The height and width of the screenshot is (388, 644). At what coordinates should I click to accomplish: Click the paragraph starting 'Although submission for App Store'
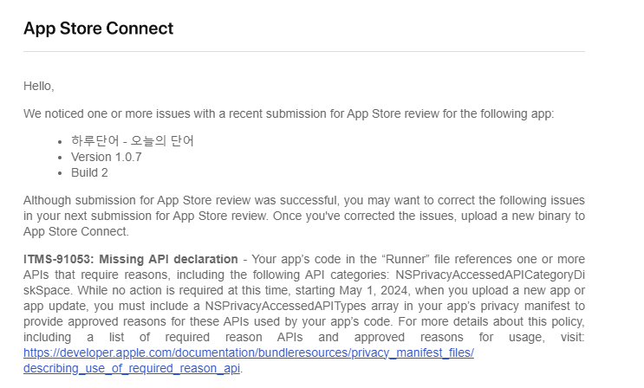click(304, 216)
